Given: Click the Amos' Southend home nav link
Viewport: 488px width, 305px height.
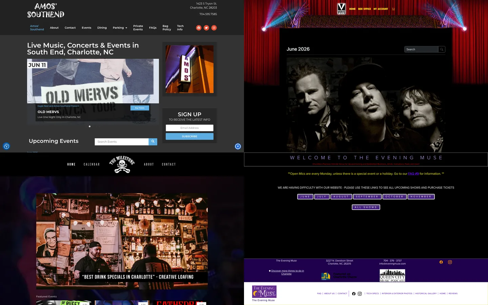Looking at the screenshot, I should click(x=37, y=28).
